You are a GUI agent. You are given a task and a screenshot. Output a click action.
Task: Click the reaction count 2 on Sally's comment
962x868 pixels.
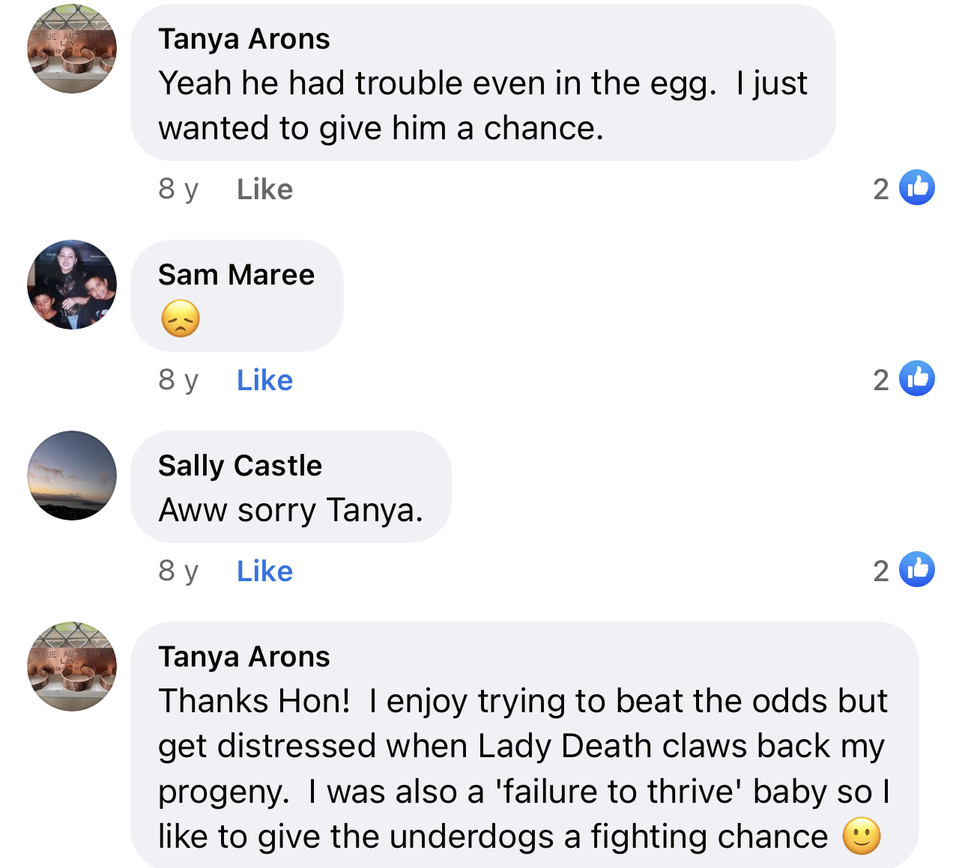coord(881,571)
